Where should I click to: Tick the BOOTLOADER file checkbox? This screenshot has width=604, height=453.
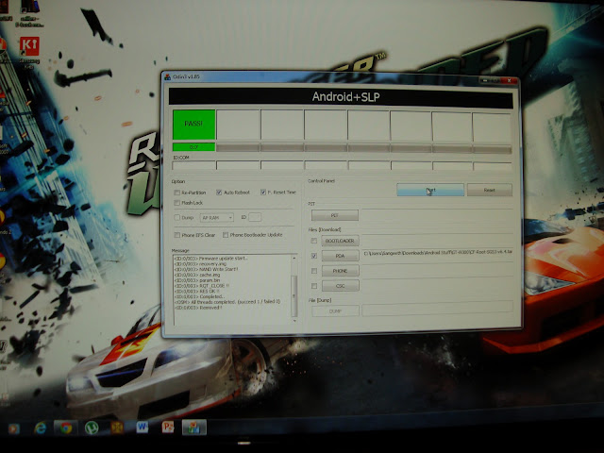pos(314,241)
